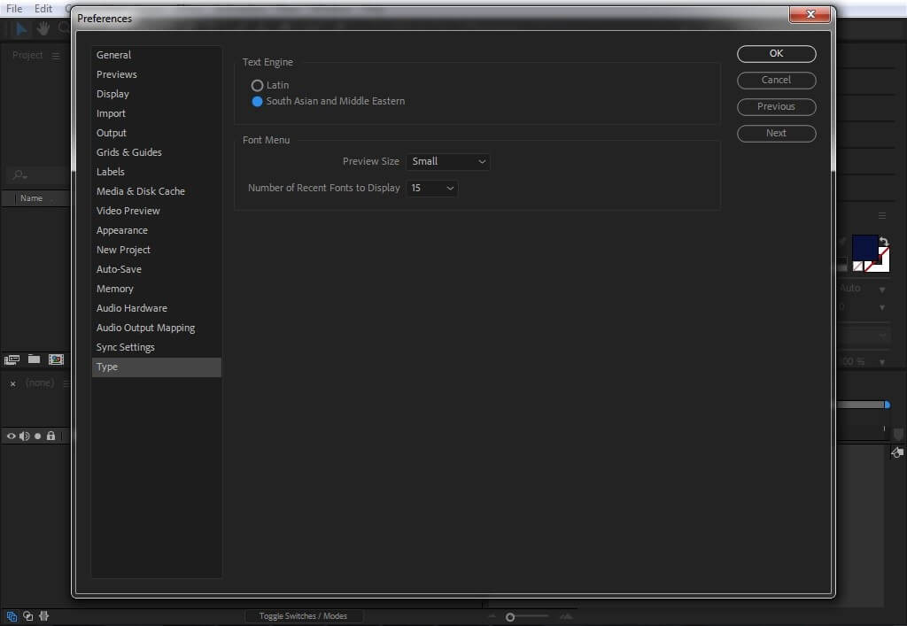Screen dimensions: 907x626
Task: Open the Labels preferences category
Action: click(x=156, y=173)
